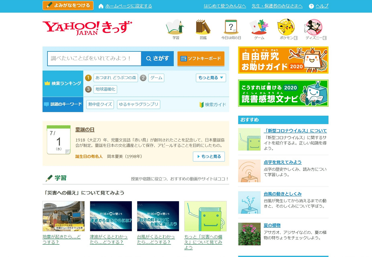Select はじめて使うみんなへ in top bar
This screenshot has width=372, height=257.
[x=225, y=6]
